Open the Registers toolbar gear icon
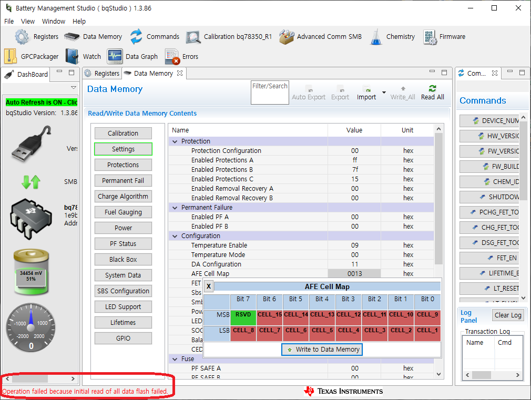The height and width of the screenshot is (400, 531). (22, 37)
